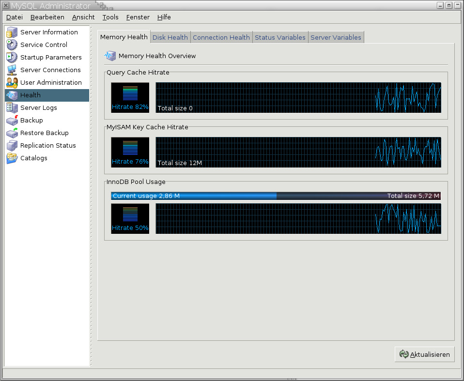This screenshot has width=464, height=381.
Task: Click the Startup Parameters sidebar icon
Action: (12, 58)
